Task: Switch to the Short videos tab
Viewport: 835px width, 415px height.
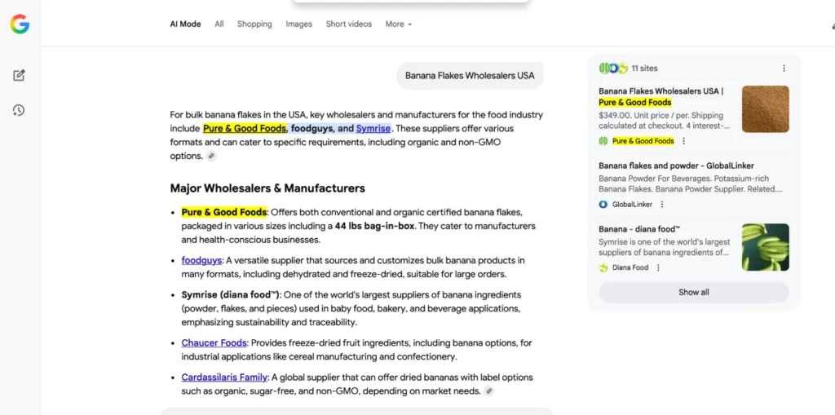Action: point(349,24)
